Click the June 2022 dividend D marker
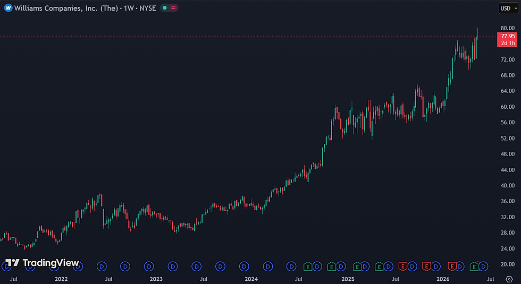 pos(102,266)
